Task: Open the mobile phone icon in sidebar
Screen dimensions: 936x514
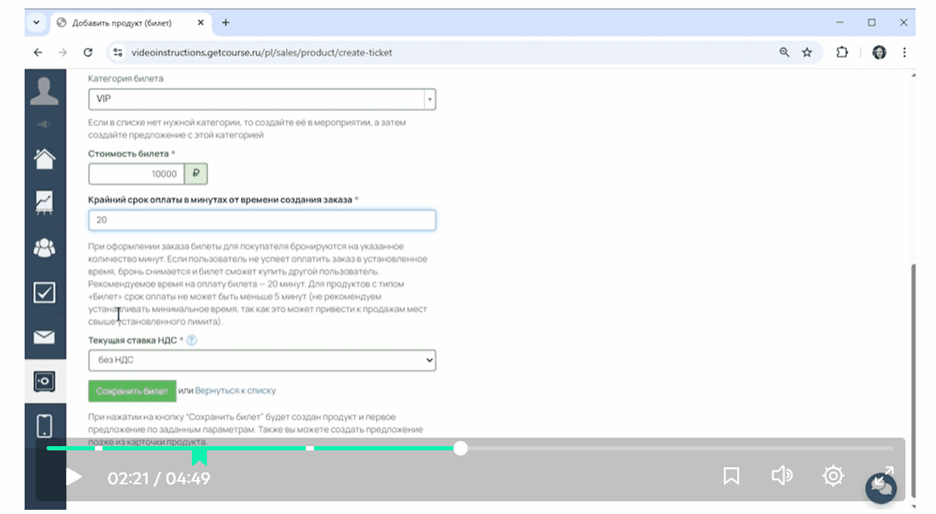Action: click(x=44, y=426)
